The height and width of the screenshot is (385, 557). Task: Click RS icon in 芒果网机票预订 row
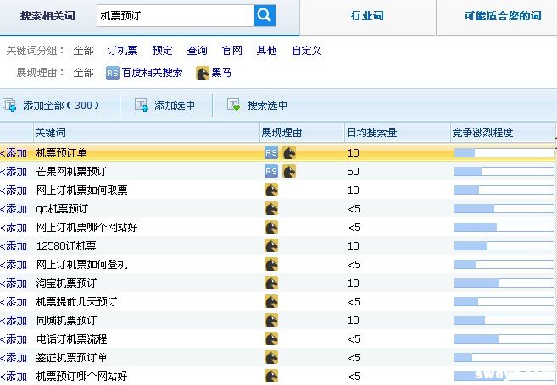271,172
